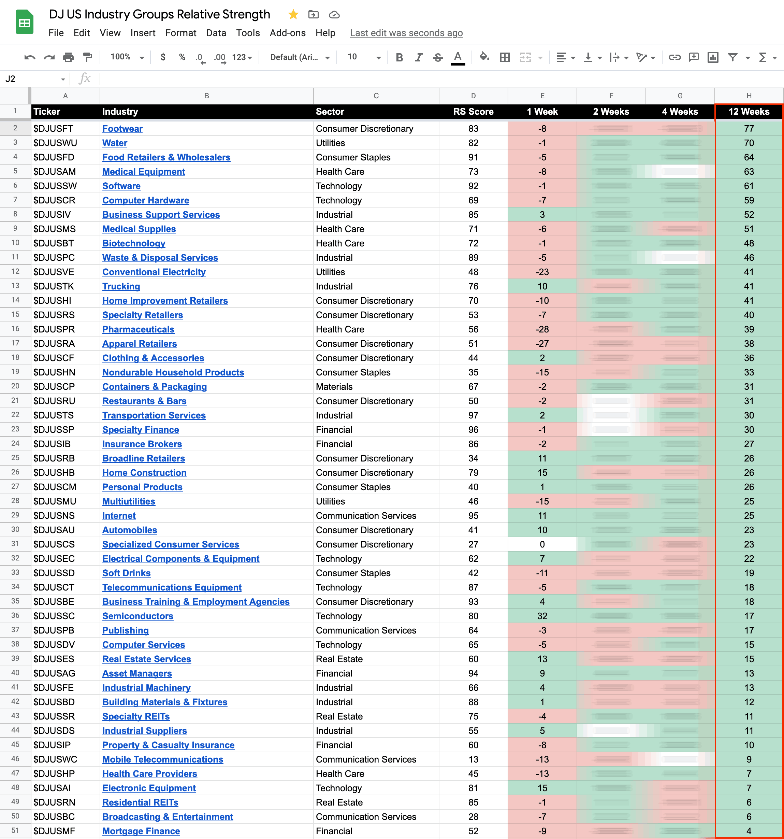Select column H header

[x=749, y=96]
